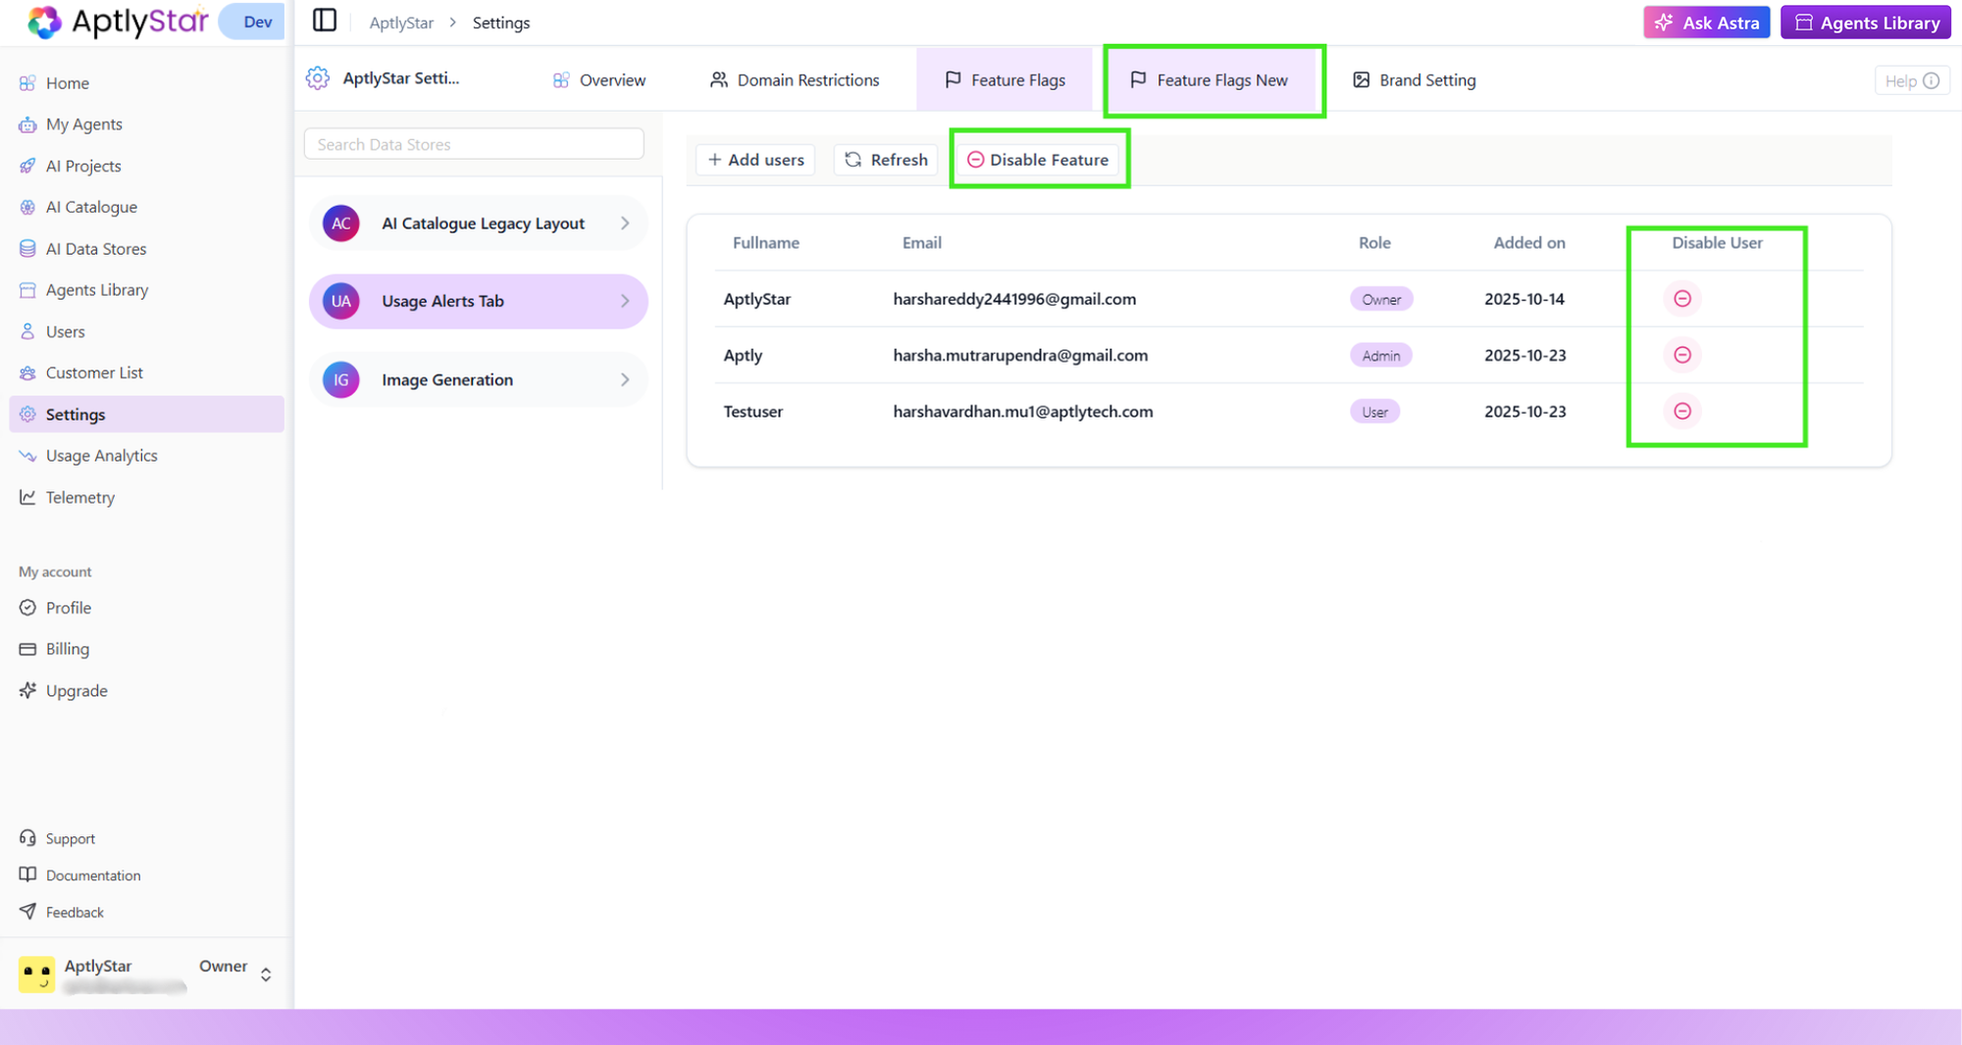Select the AI Data Stores sidebar icon
The height and width of the screenshot is (1045, 1962).
pyautogui.click(x=27, y=248)
